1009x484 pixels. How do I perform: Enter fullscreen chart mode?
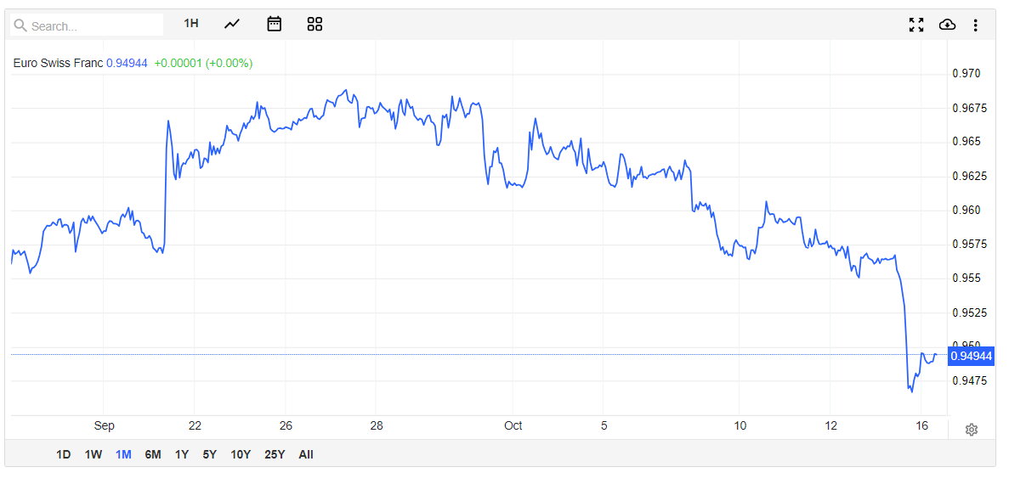(x=915, y=25)
